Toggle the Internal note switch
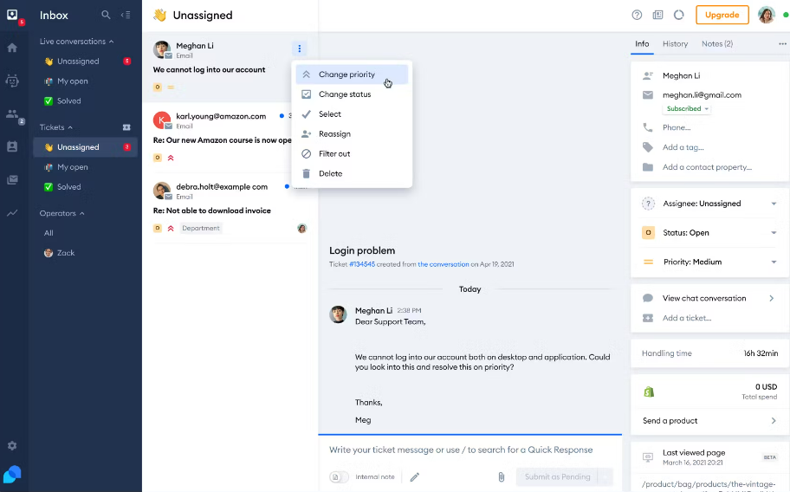Viewport: 790px width, 492px height. [339, 476]
